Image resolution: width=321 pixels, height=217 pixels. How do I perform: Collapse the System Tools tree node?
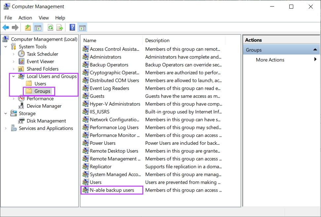(x=6, y=46)
